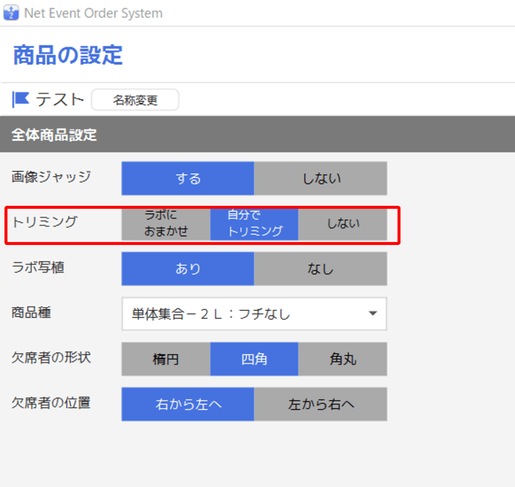Select しない for トリミング

(343, 223)
